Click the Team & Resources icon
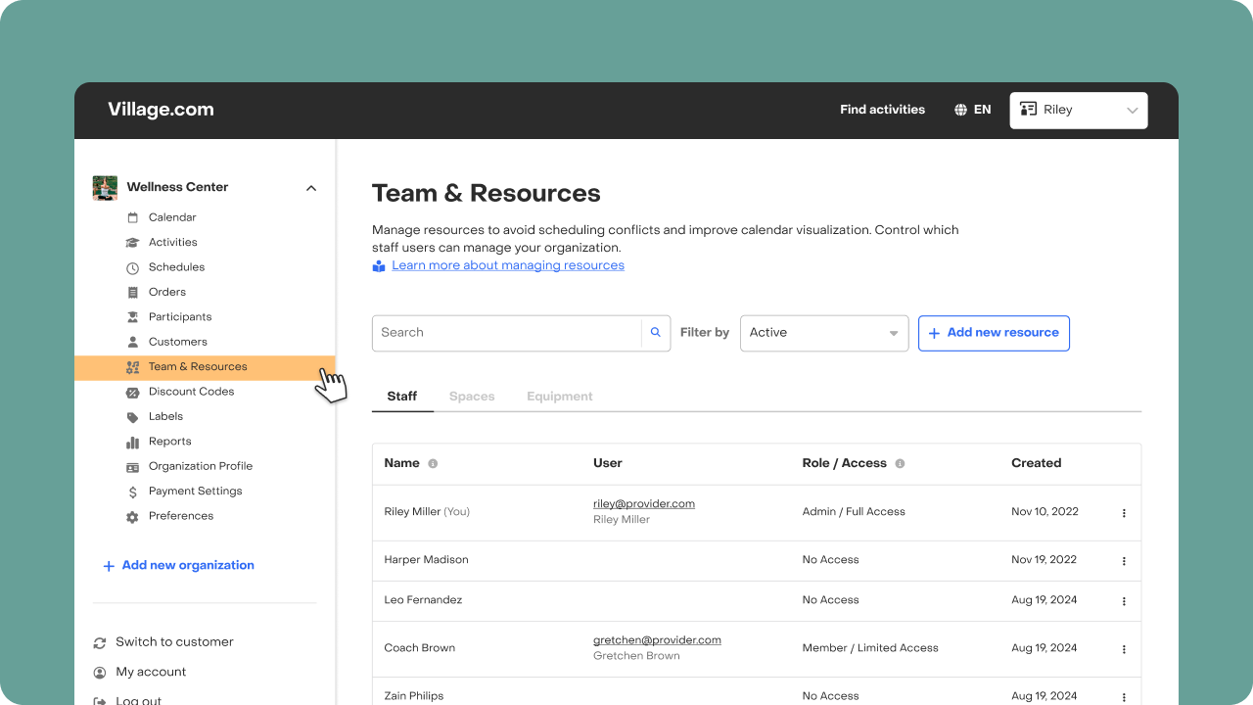Screen dimensions: 1253x705 (133, 367)
